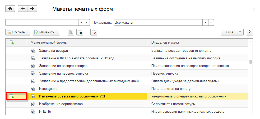The image size is (260, 119).
Task: Open help via question mark button
Action: pyautogui.click(x=249, y=32)
